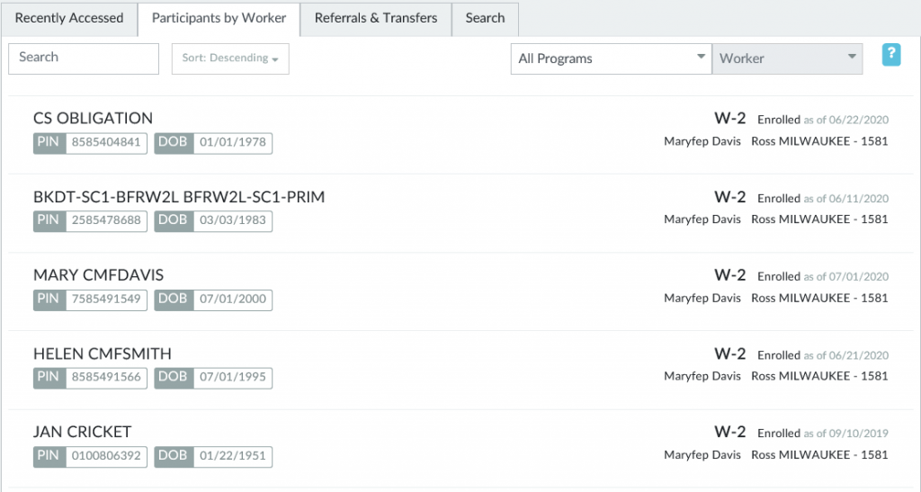Image resolution: width=921 pixels, height=492 pixels.
Task: Click the blue help question mark icon
Action: click(890, 55)
